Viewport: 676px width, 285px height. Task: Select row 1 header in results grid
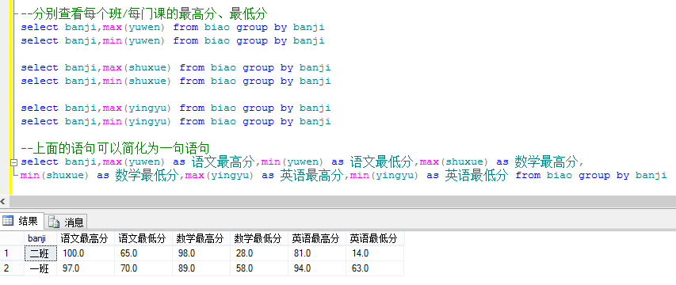click(12, 253)
